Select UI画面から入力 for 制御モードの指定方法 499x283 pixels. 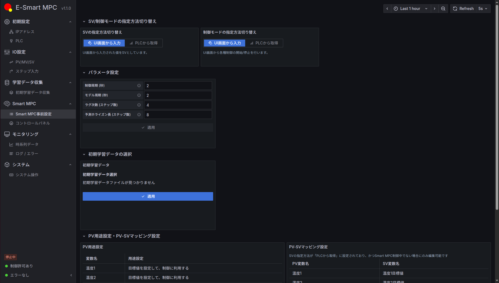[x=225, y=43]
